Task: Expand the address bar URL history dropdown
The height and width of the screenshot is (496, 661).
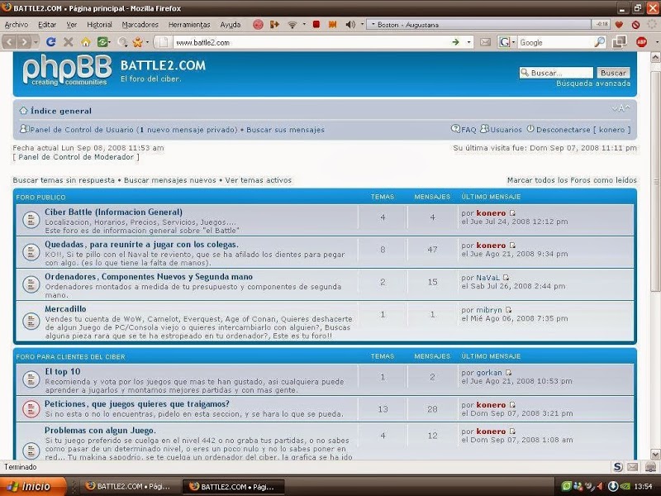Action: (x=468, y=42)
